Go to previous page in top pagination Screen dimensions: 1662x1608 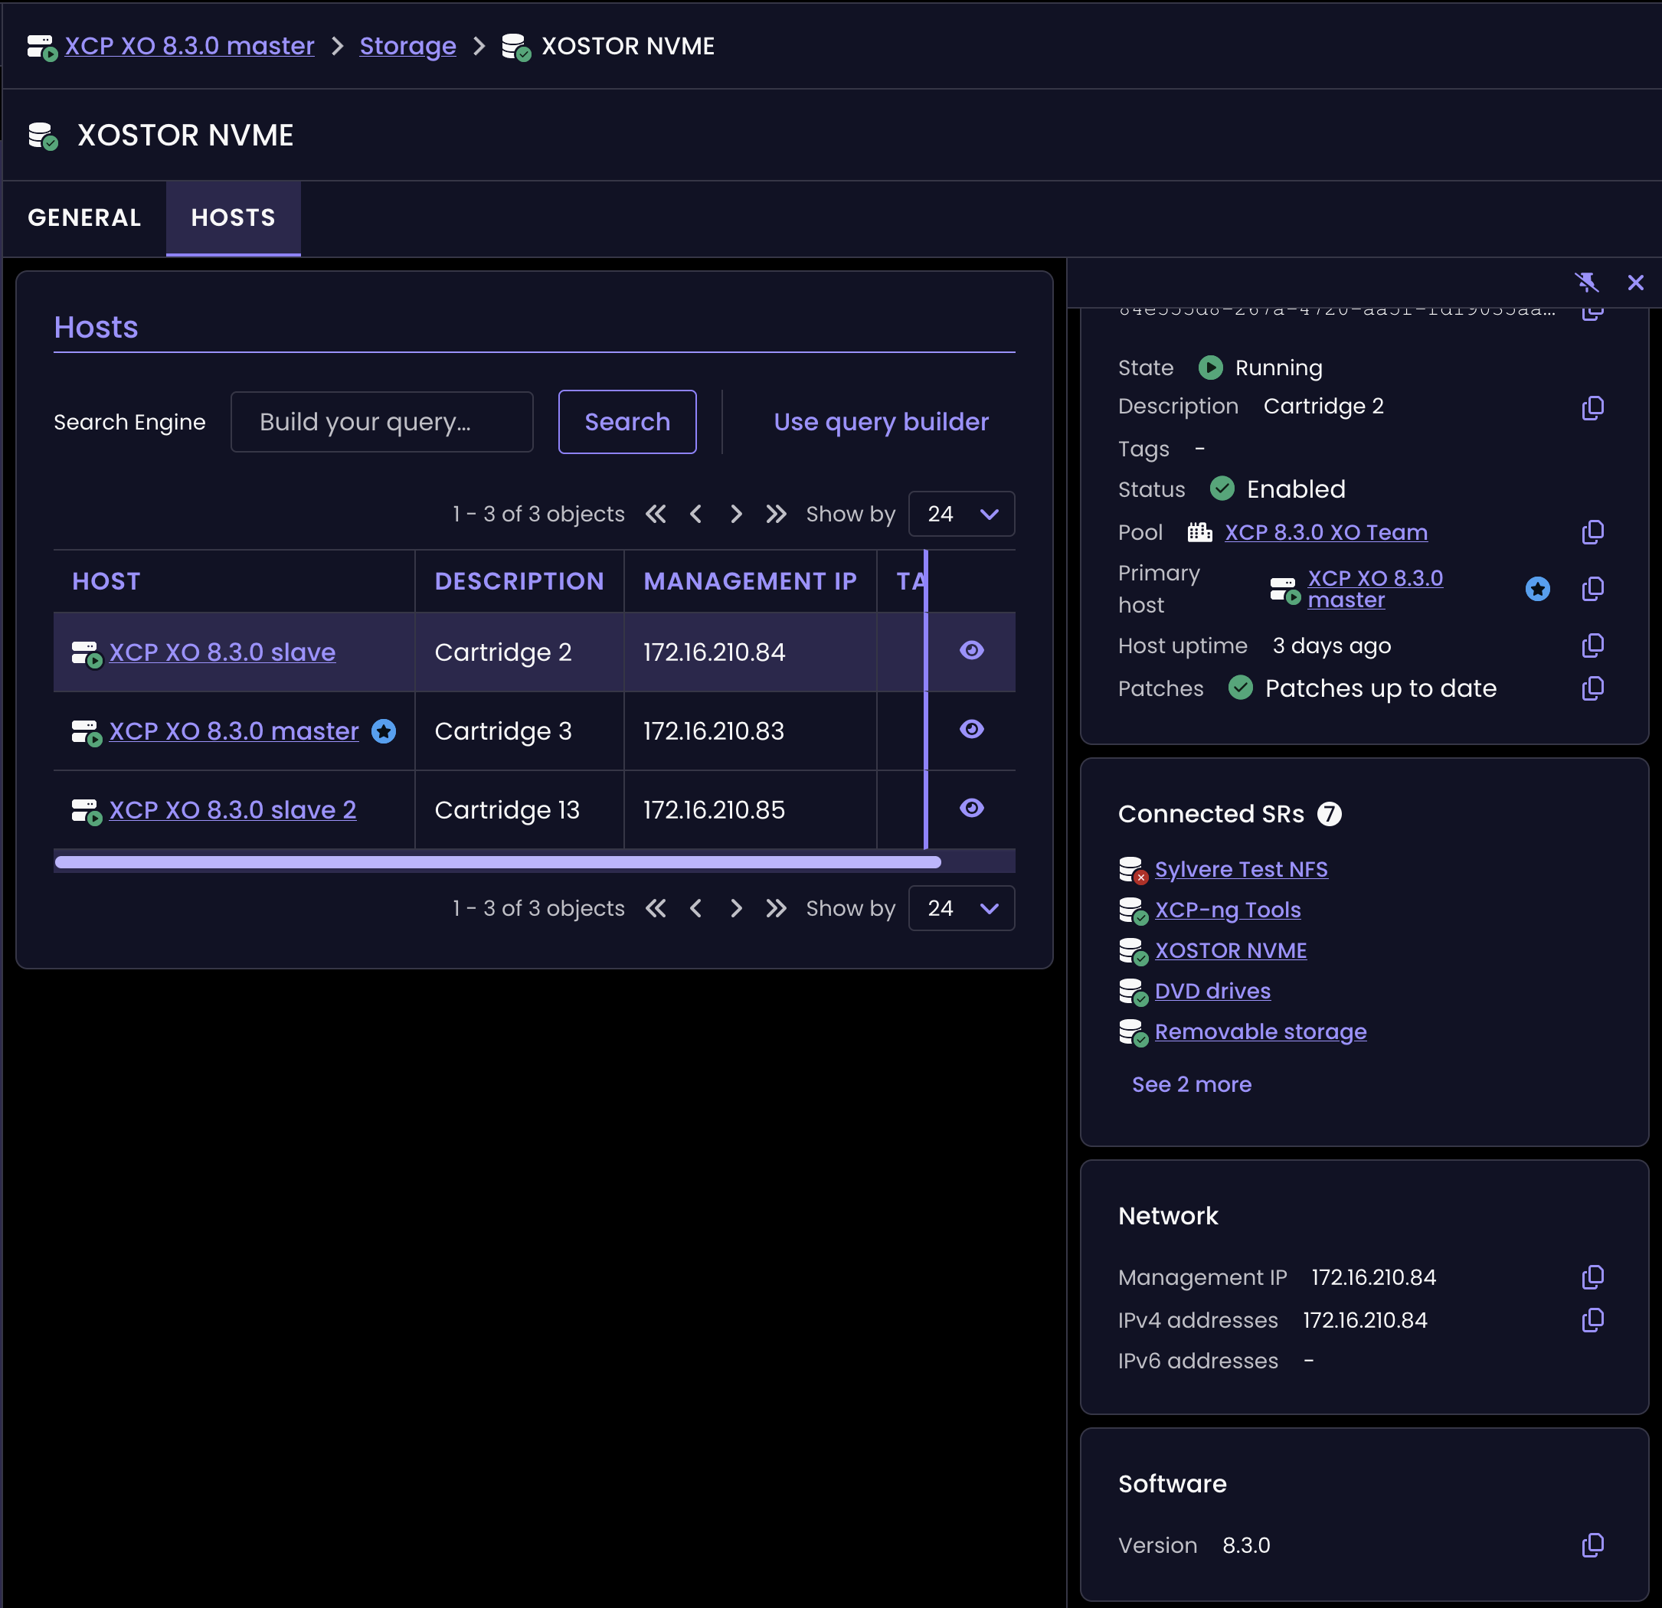point(696,514)
